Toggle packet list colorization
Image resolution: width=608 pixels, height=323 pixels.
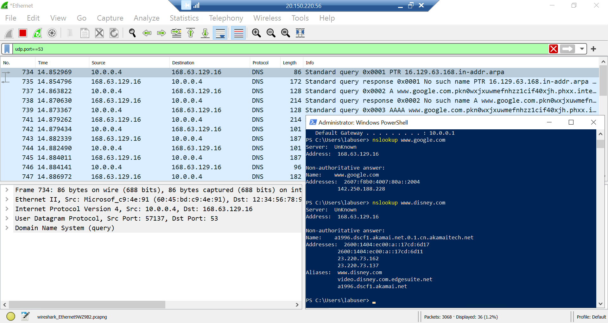point(238,33)
